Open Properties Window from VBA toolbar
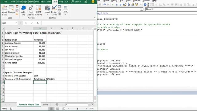 pyautogui.click(x=133, y=5)
